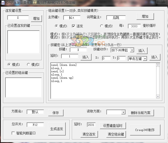Open the 单击左键 mouse action dropdown
This screenshot has height=143, width=168.
(138, 59)
